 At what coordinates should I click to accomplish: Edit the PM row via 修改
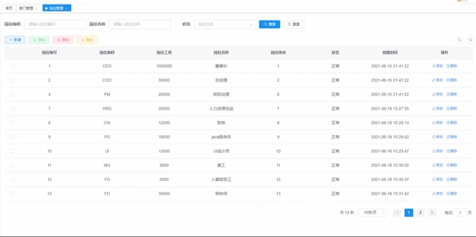tap(438, 95)
